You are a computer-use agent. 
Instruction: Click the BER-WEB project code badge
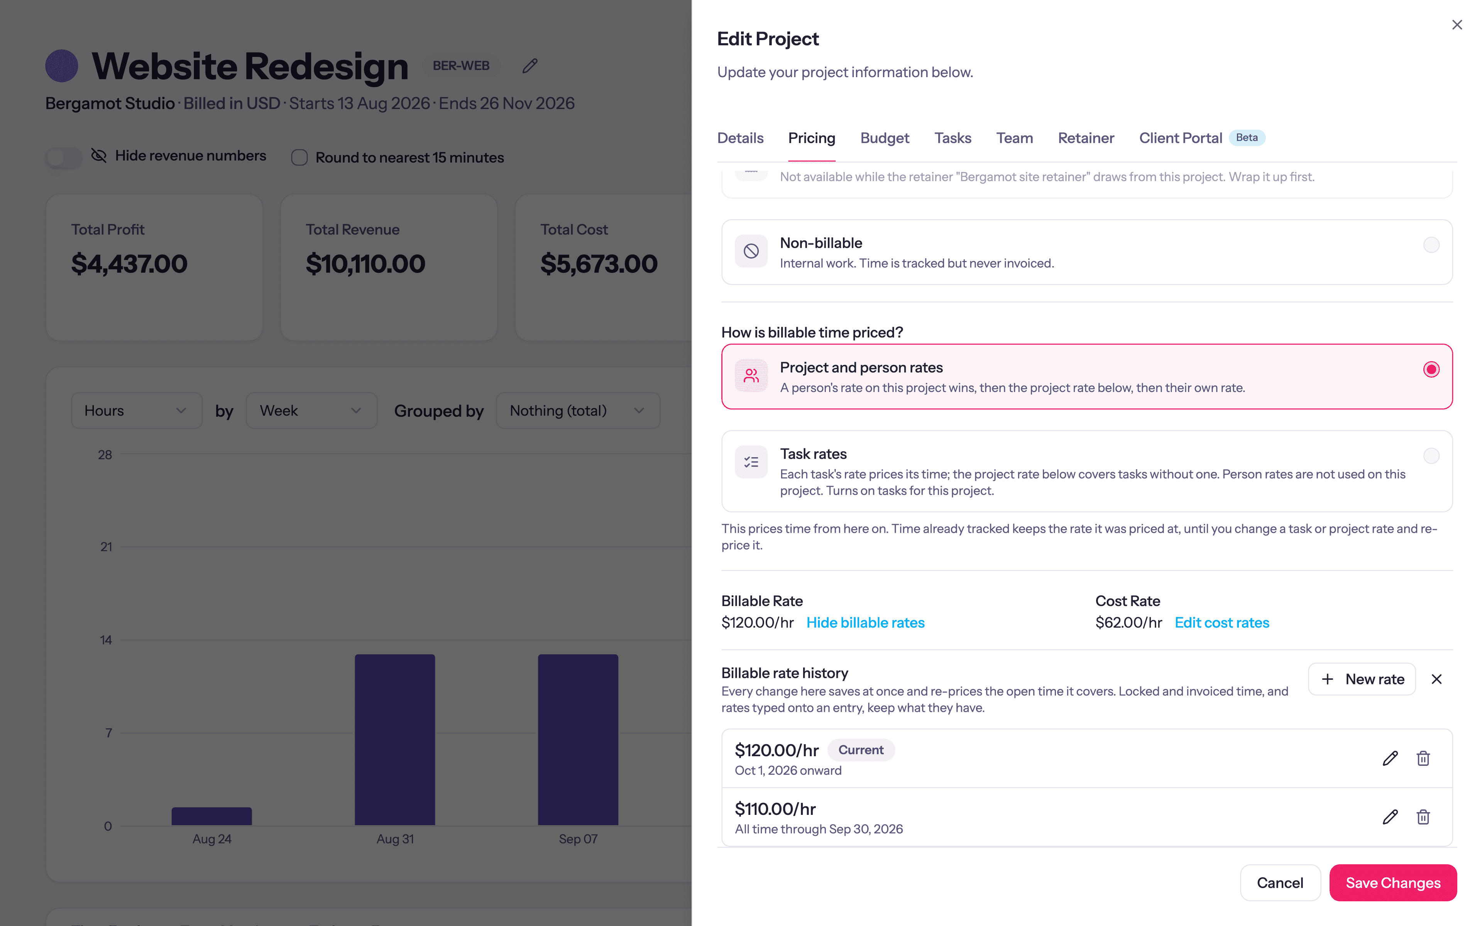click(x=461, y=66)
